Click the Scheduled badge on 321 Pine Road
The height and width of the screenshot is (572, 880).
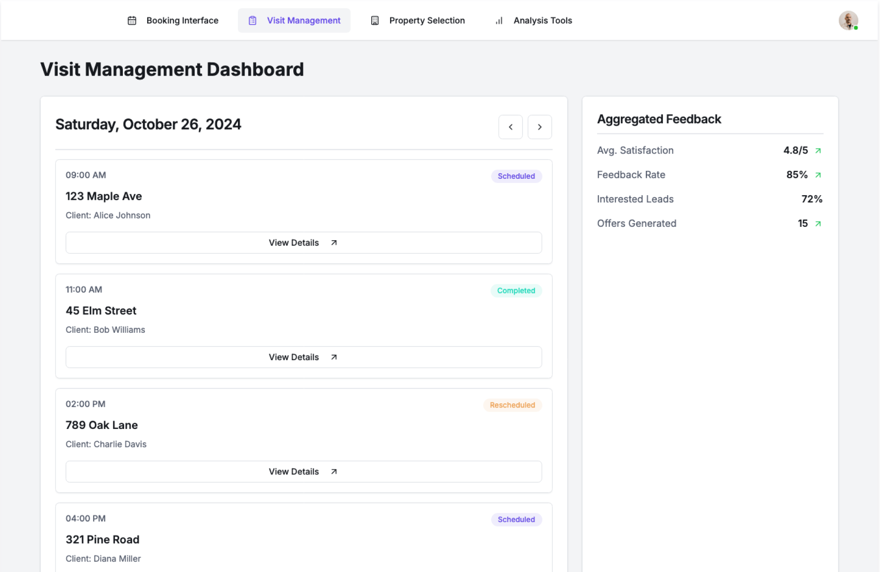(x=516, y=519)
